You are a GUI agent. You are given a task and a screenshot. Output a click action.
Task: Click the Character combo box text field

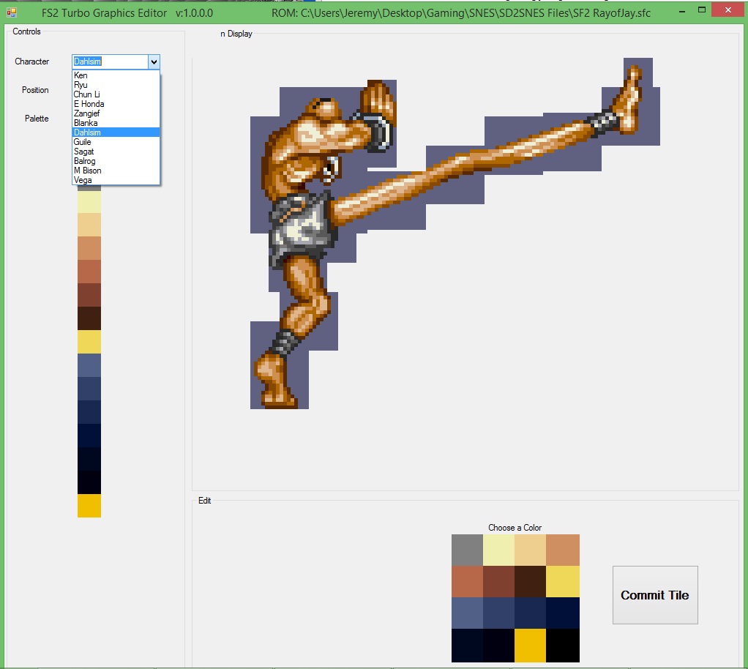111,61
